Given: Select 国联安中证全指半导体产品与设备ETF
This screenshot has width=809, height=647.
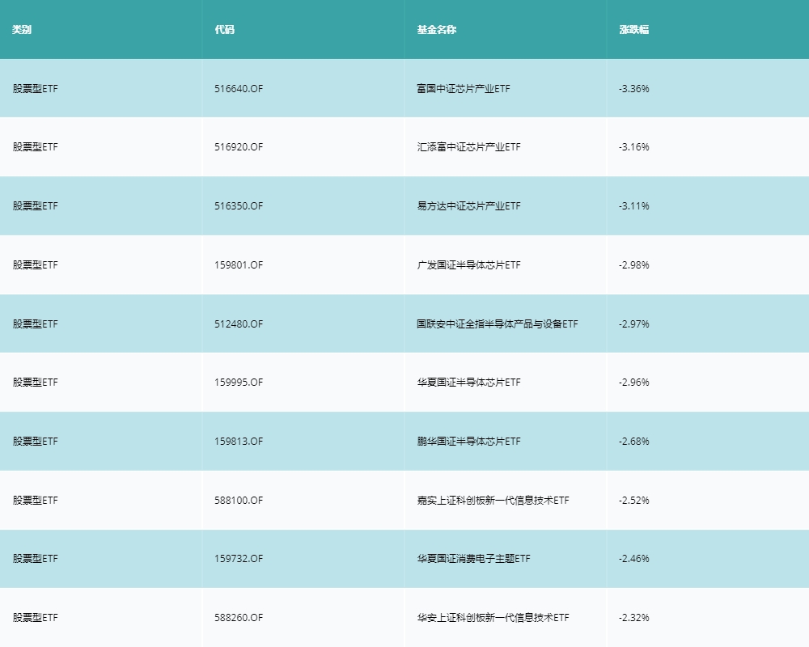Looking at the screenshot, I should 497,324.
